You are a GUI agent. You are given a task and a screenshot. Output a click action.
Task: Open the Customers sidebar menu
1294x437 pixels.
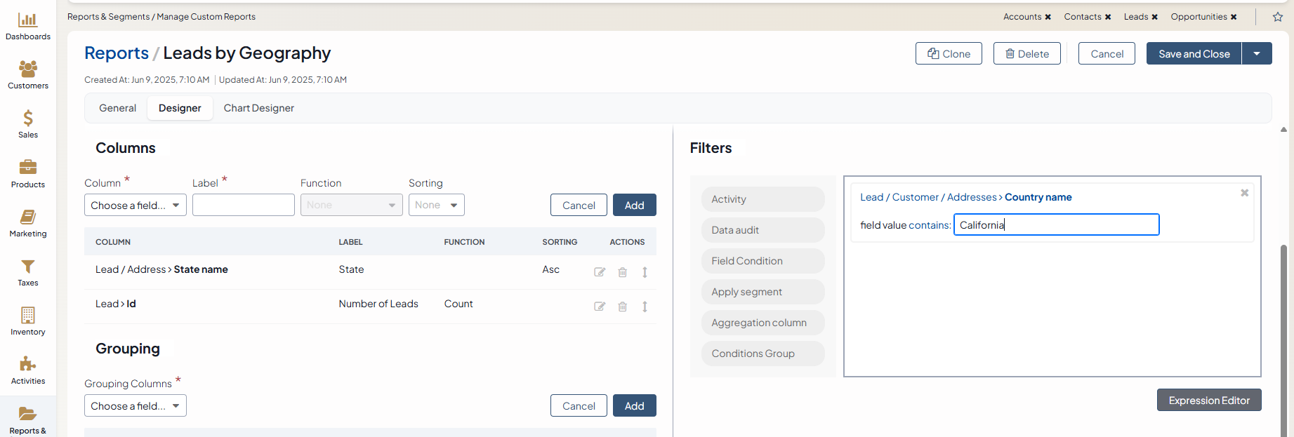28,75
